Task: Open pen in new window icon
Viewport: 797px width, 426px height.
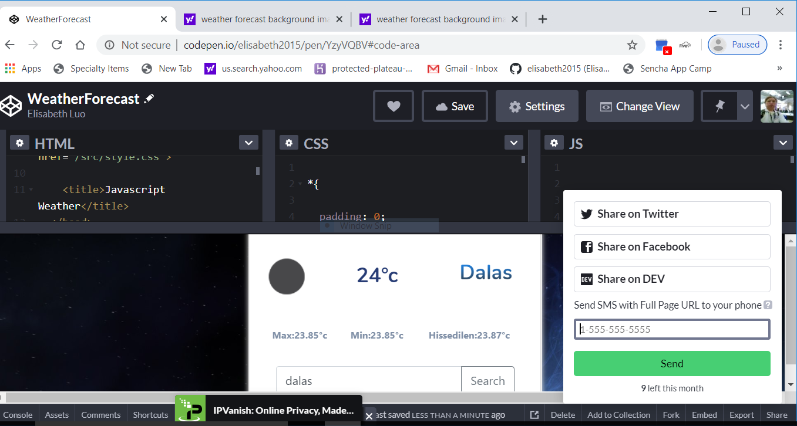Action: [534, 415]
